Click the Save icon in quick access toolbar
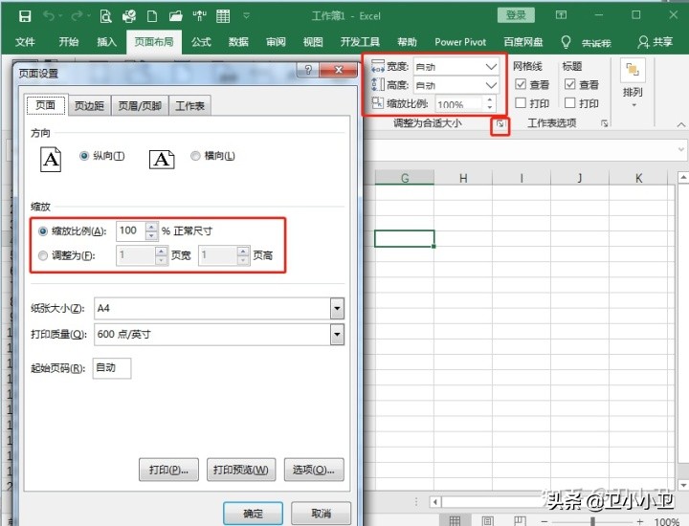Image resolution: width=689 pixels, height=526 pixels. point(25,16)
